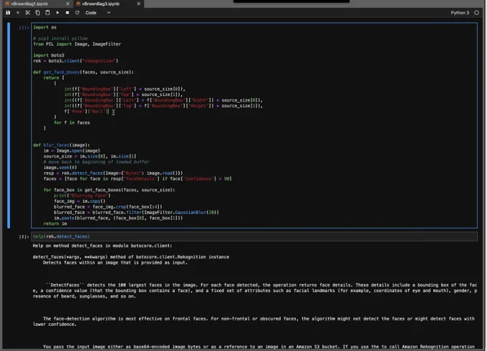This screenshot has width=487, height=351.
Task: Click the 'image.seek(0)' line
Action: point(60,168)
